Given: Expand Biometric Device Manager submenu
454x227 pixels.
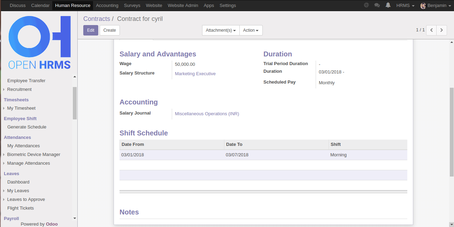Looking at the screenshot, I should (x=33, y=155).
